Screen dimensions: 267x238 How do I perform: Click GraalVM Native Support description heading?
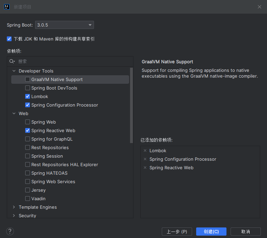[x=167, y=62]
